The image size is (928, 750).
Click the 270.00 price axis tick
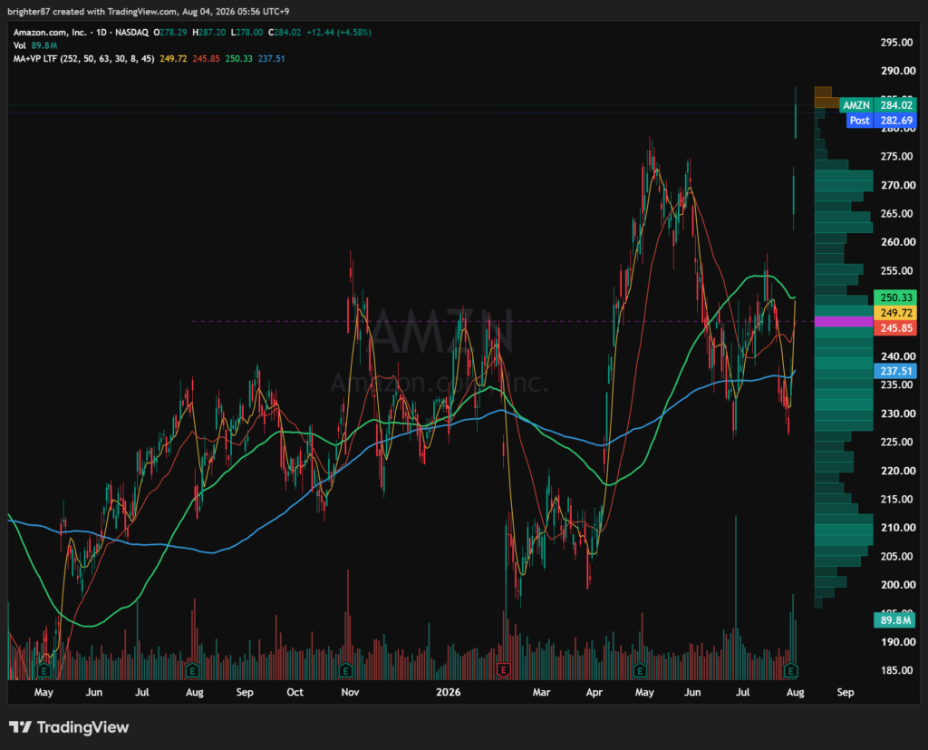coord(897,185)
